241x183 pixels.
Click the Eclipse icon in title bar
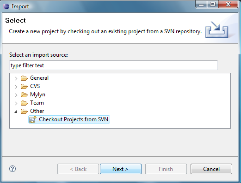tap(6, 6)
